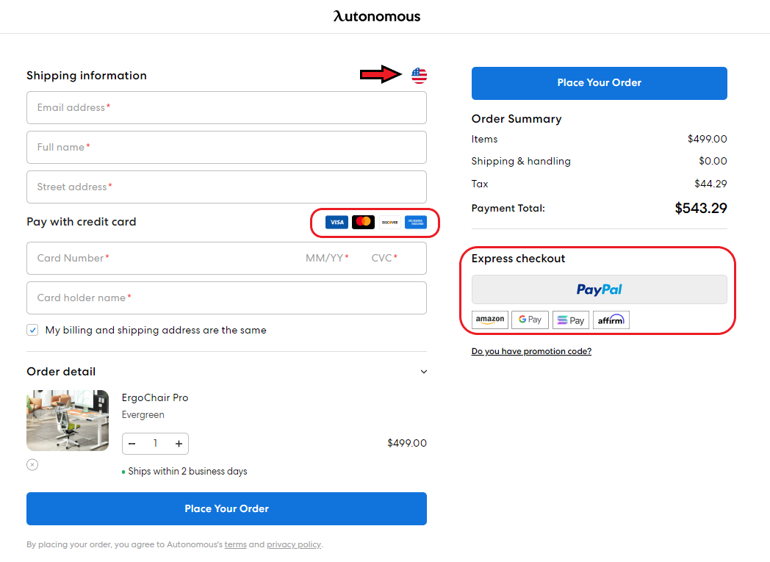Open the promotion code link
Viewport: 770px width, 562px height.
531,351
